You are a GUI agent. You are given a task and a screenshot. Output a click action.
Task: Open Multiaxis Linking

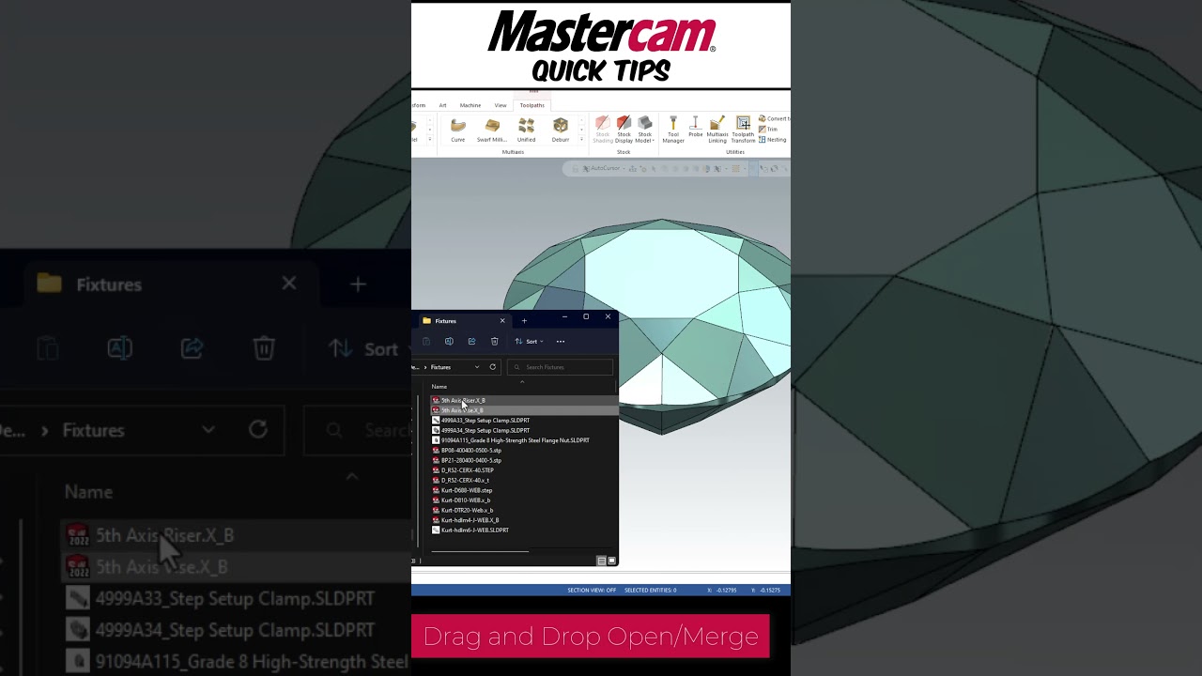click(x=717, y=130)
